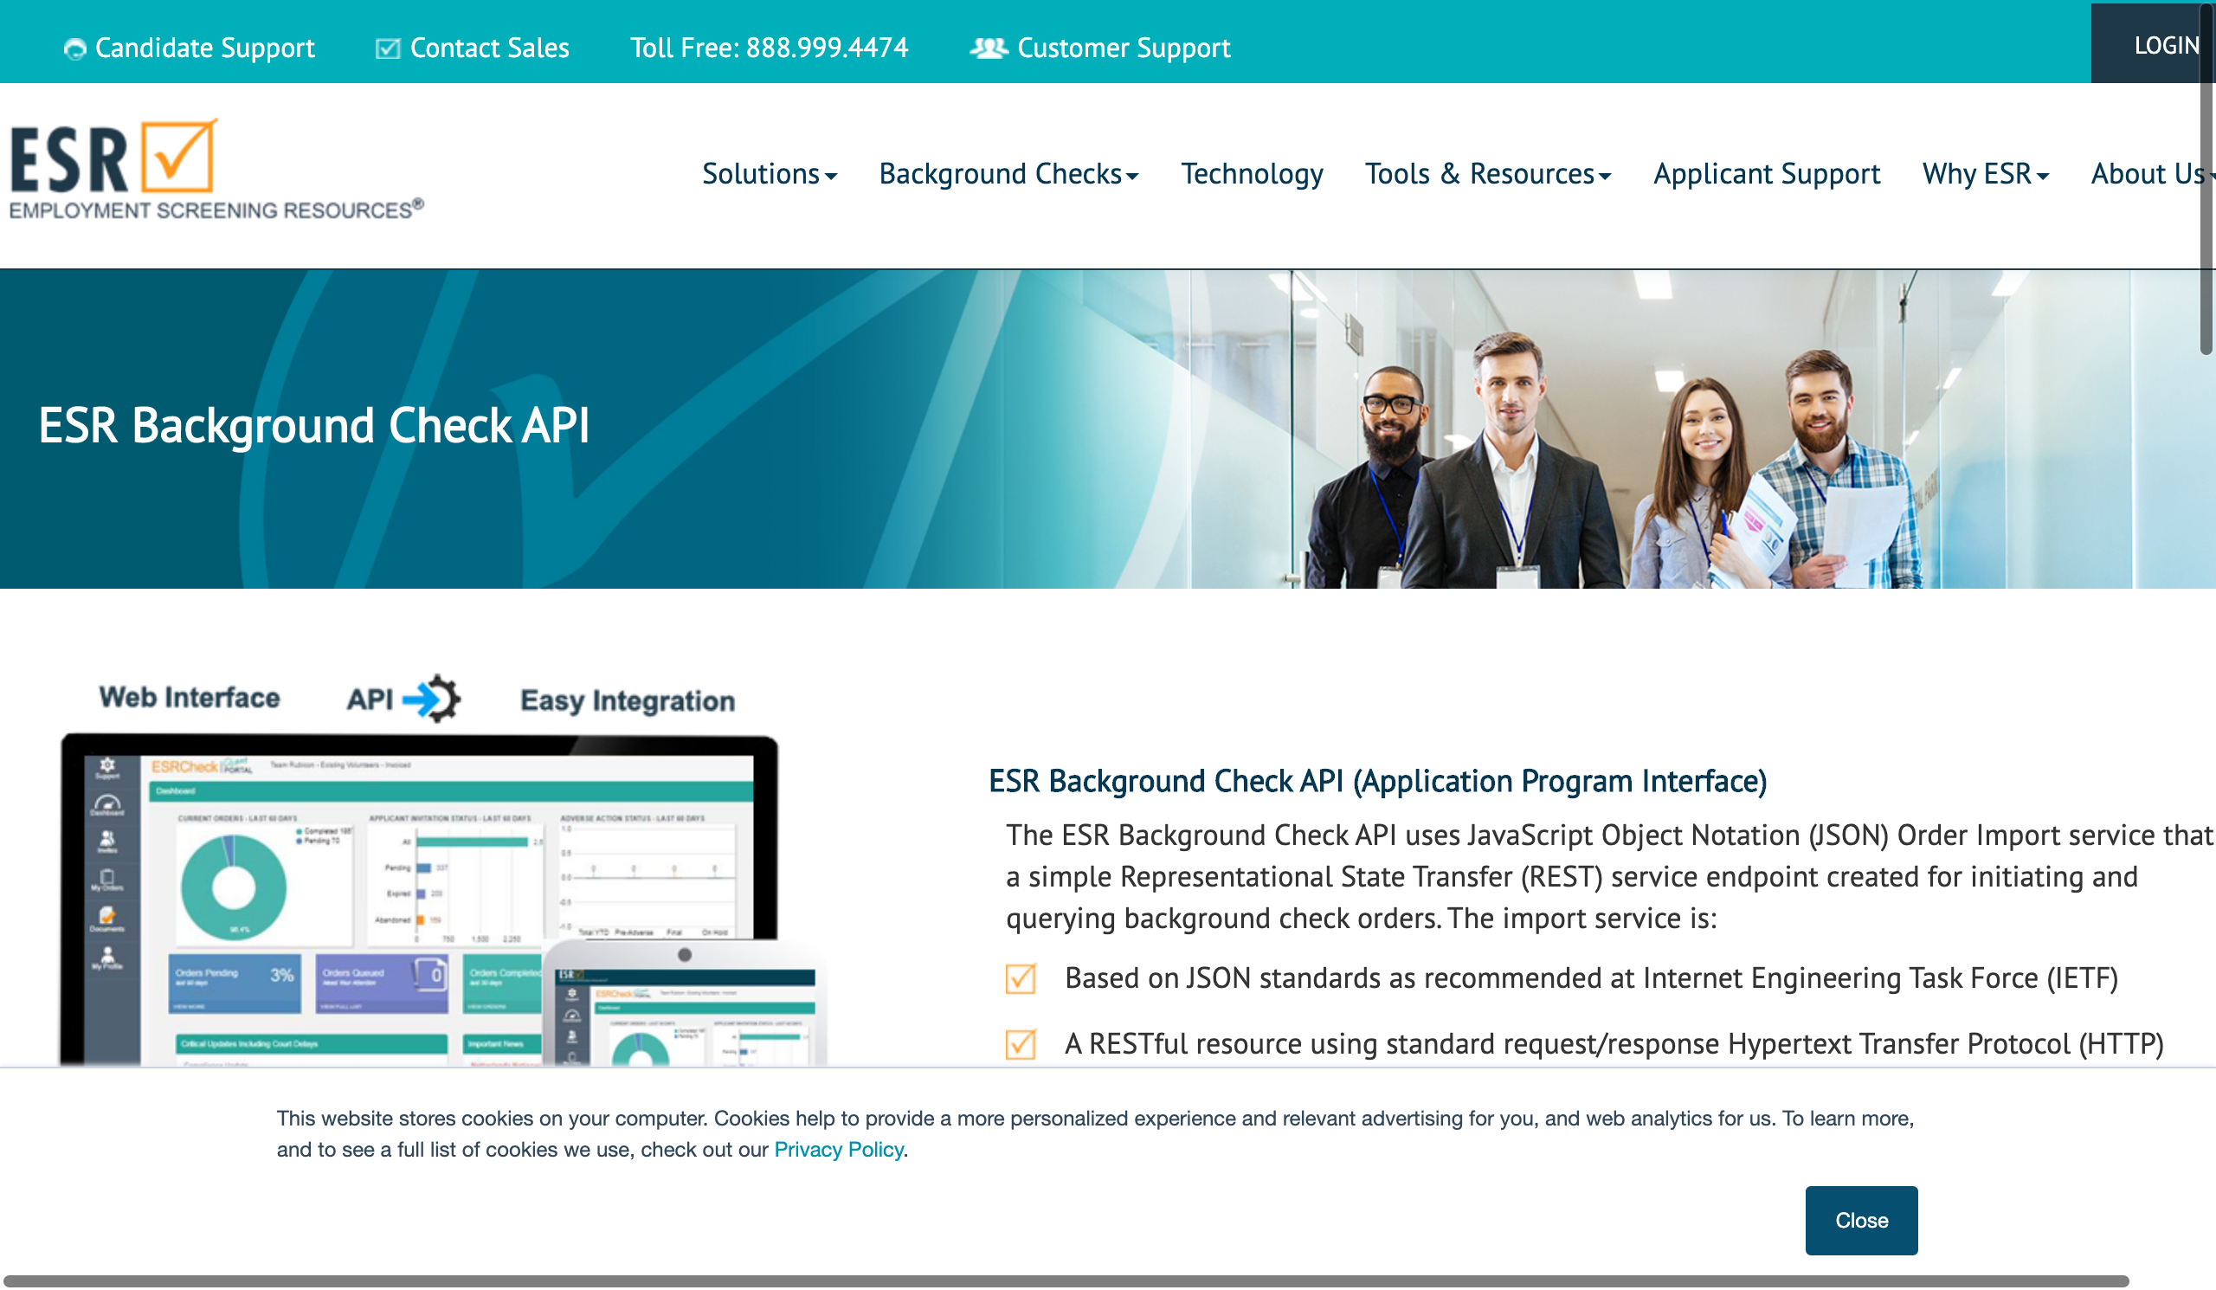Click the RESTful resource orange checkmark icon

click(x=1021, y=1045)
